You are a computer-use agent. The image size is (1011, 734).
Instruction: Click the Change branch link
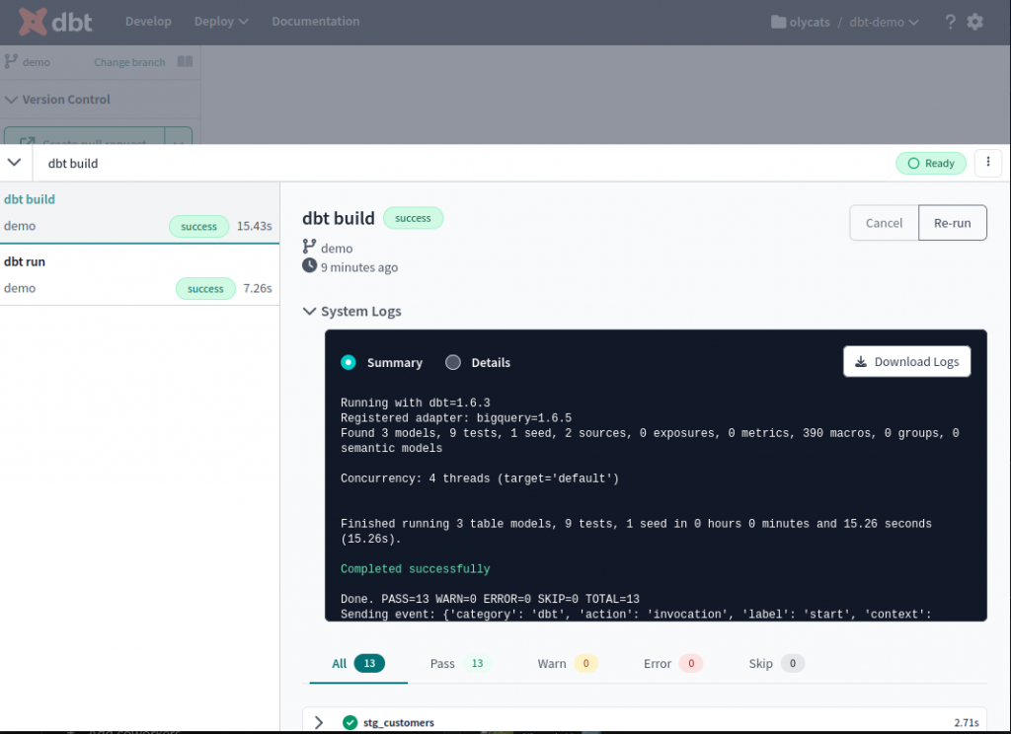pos(129,62)
